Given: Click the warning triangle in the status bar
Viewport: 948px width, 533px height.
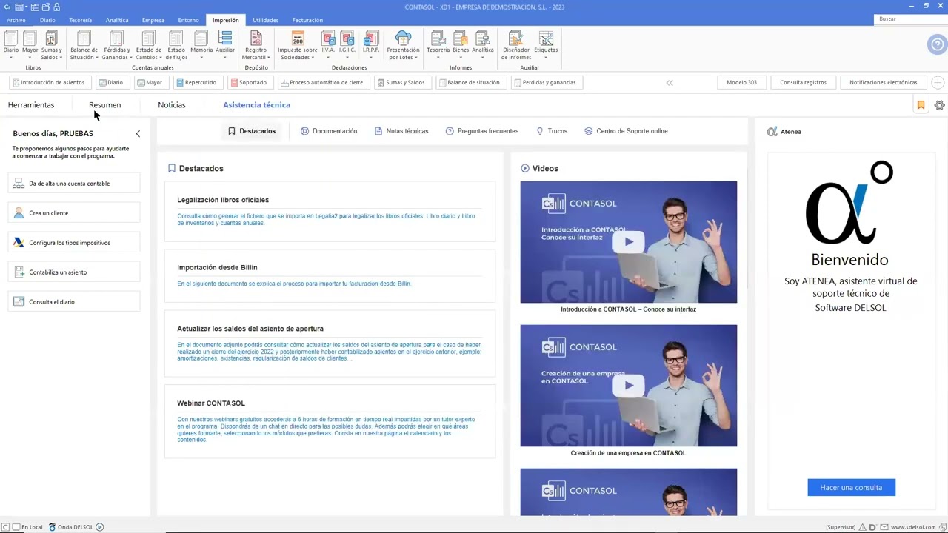Looking at the screenshot, I should coord(863,527).
